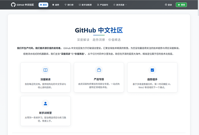
Task: Click the GitHub 中文社区 brand text
Action: pos(25,5)
